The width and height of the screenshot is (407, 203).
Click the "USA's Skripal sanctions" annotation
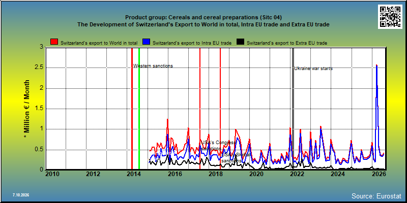click(x=236, y=157)
